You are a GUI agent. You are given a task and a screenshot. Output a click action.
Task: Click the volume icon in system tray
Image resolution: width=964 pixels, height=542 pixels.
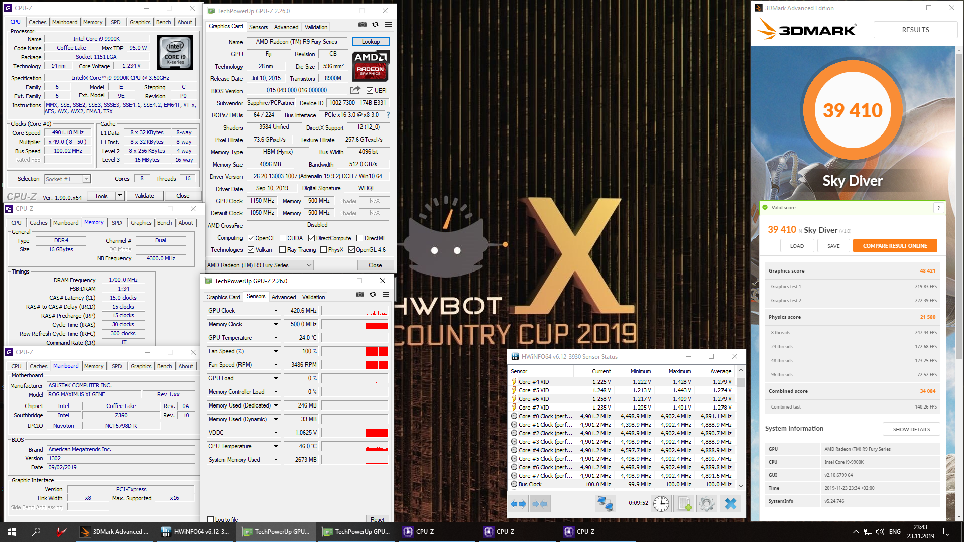point(880,531)
